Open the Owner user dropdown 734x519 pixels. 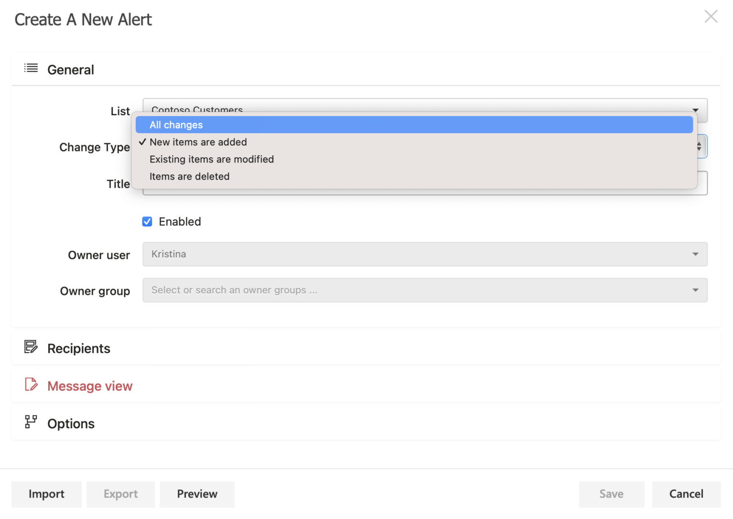[x=696, y=254]
